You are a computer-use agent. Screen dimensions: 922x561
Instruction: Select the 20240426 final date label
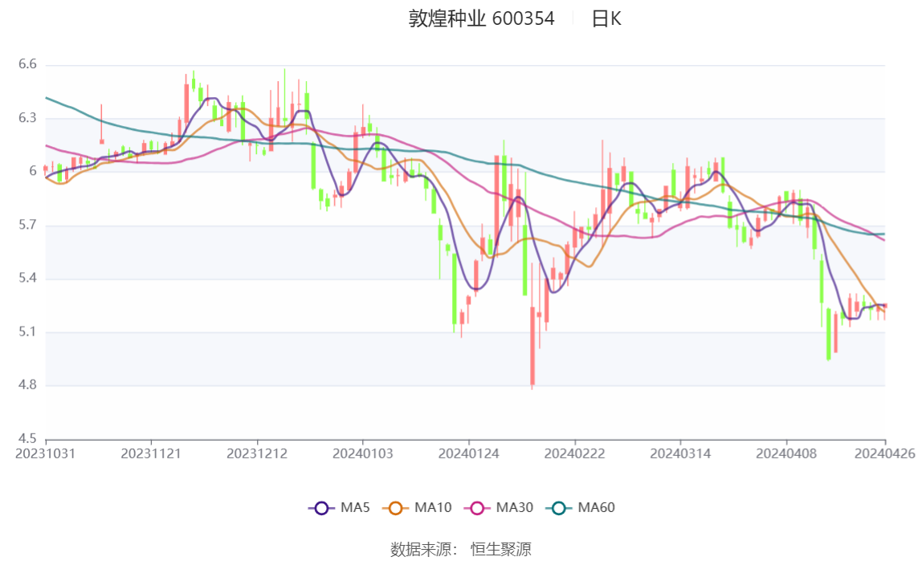coord(885,454)
